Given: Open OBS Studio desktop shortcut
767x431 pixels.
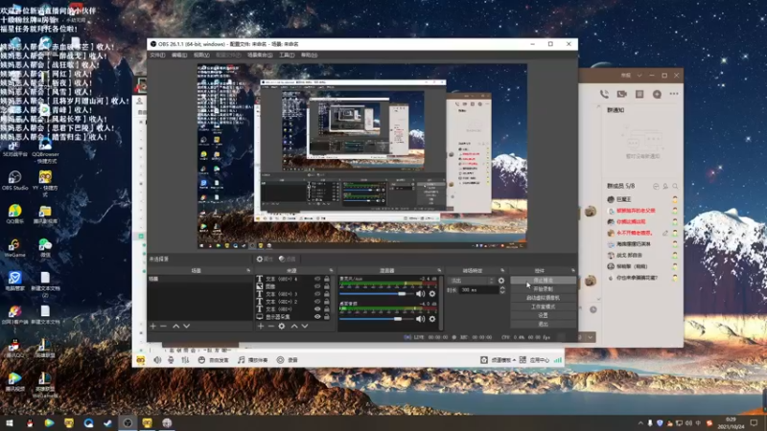Looking at the screenshot, I should click(x=14, y=180).
